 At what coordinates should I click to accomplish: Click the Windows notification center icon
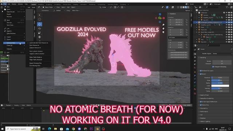230,129
